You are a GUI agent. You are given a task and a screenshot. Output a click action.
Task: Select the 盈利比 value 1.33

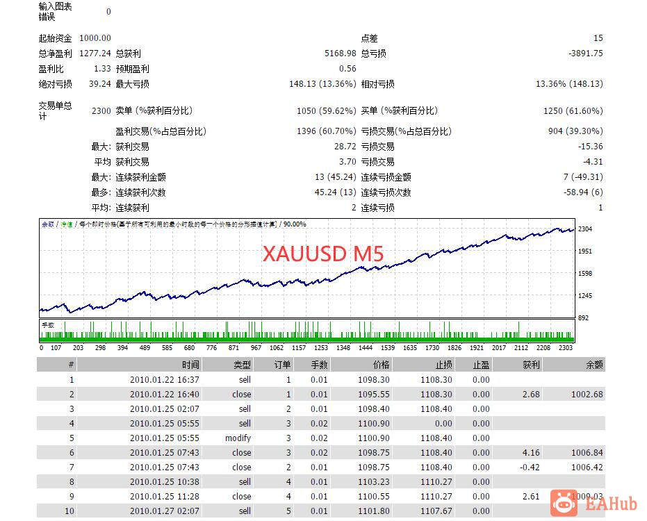(x=102, y=69)
